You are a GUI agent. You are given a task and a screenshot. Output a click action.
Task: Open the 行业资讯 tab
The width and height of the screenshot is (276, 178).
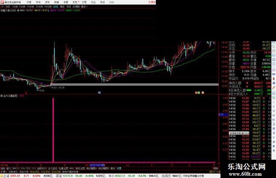click(x=45, y=172)
